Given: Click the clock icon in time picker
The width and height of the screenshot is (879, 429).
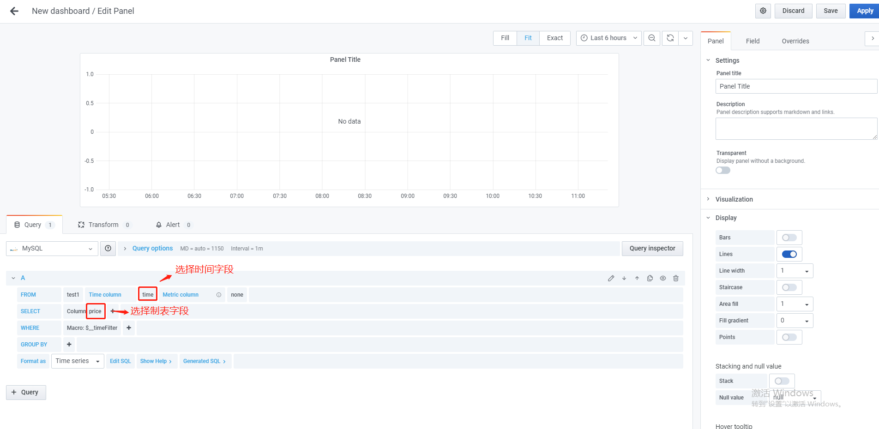Looking at the screenshot, I should (584, 38).
